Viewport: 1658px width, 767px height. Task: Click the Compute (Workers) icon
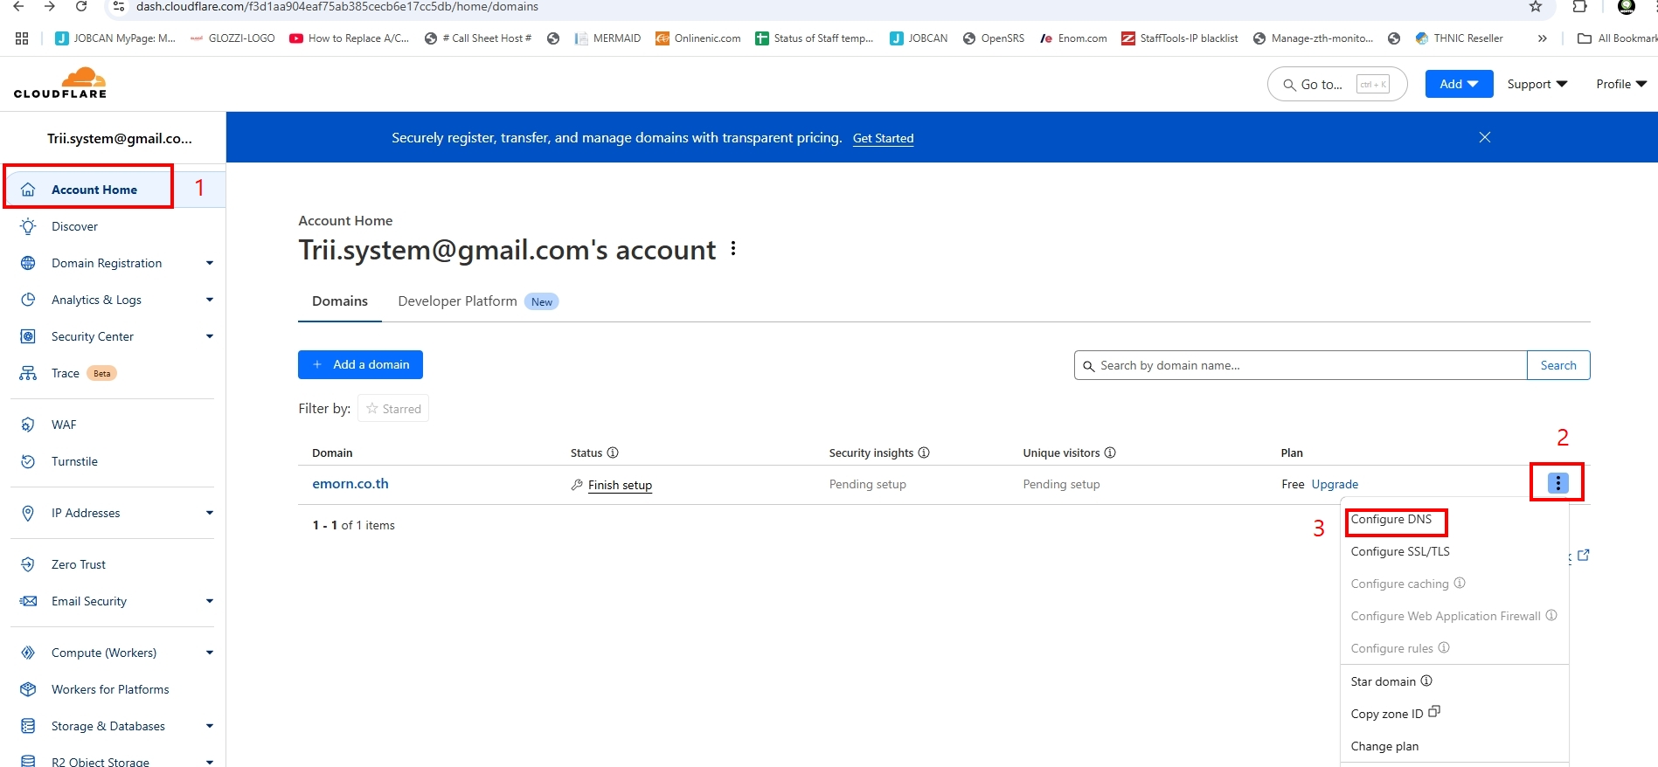(x=28, y=653)
